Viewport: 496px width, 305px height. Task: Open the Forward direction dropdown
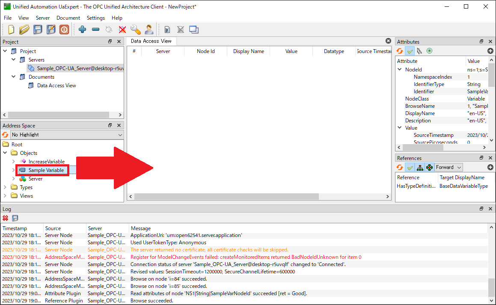tap(449, 167)
